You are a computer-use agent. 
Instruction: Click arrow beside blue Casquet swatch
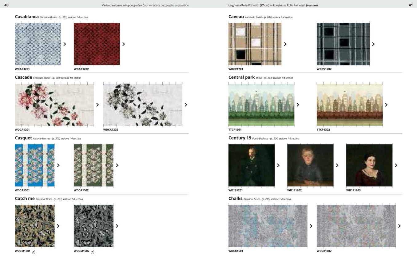(58, 165)
